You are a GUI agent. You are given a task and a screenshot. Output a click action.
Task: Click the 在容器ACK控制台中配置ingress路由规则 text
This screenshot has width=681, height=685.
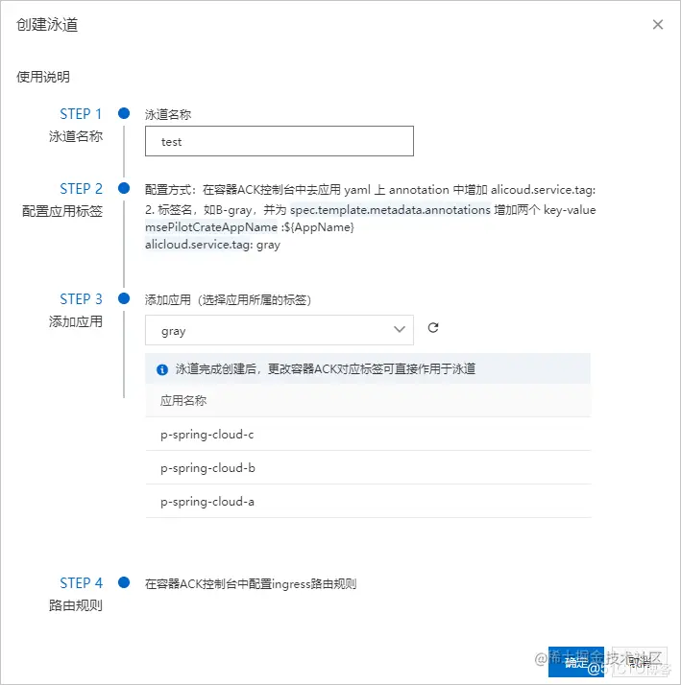(251, 584)
